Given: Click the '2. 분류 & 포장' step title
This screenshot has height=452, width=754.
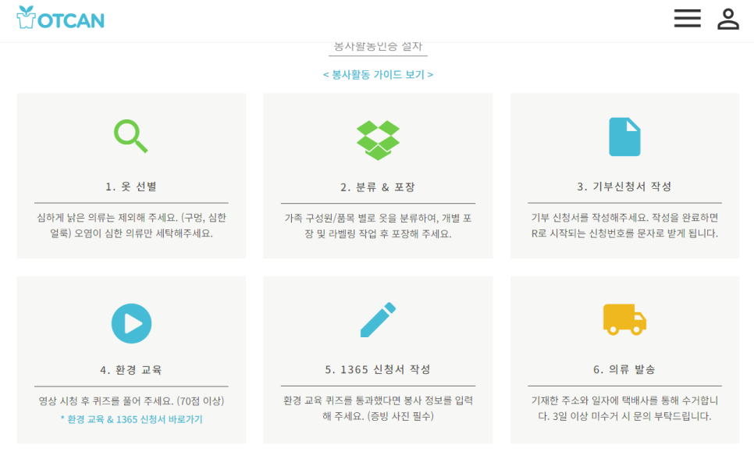Looking at the screenshot, I should pyautogui.click(x=378, y=187).
